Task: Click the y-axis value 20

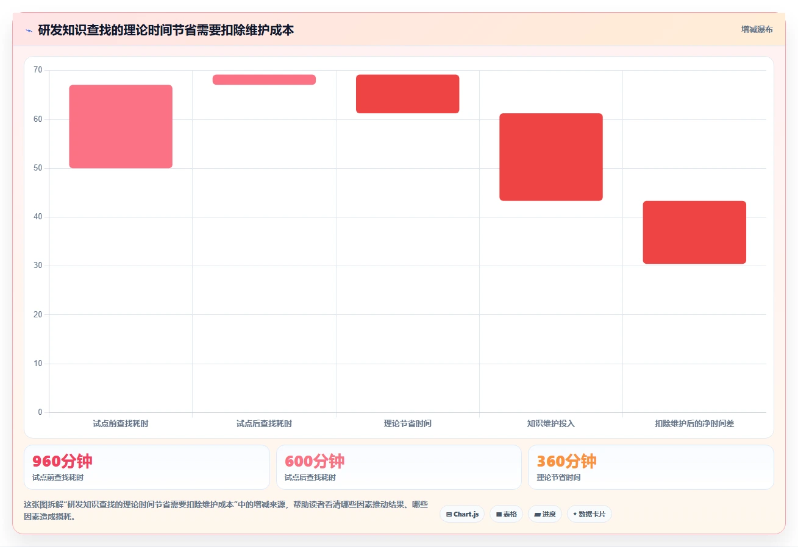Action: coord(38,314)
